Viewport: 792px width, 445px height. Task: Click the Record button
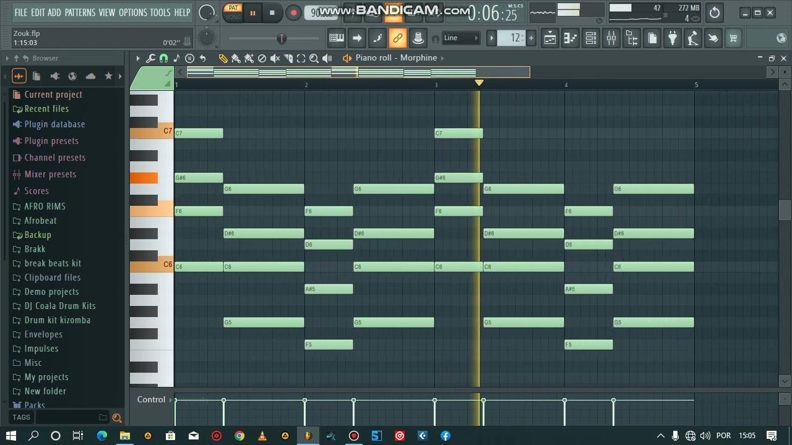(x=293, y=13)
